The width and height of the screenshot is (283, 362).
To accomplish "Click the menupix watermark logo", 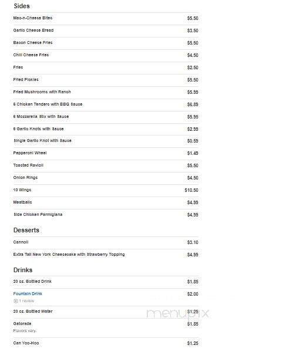I will click(x=178, y=313).
